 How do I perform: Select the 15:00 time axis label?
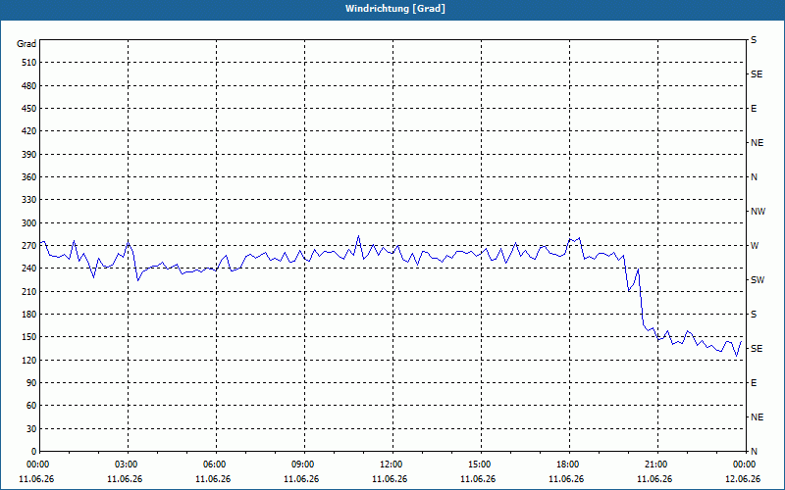coord(481,465)
